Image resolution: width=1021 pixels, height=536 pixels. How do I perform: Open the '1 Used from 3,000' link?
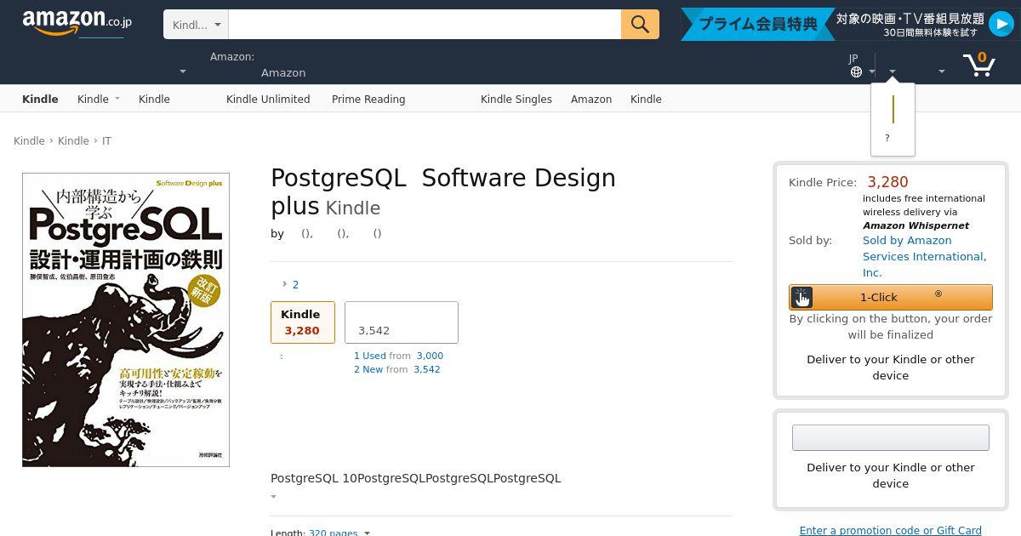(398, 356)
